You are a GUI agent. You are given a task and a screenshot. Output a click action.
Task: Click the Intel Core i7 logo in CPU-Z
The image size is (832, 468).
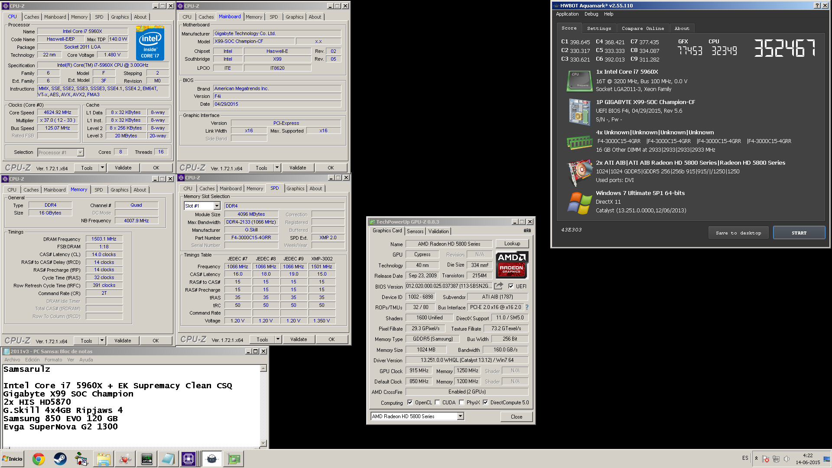[150, 43]
